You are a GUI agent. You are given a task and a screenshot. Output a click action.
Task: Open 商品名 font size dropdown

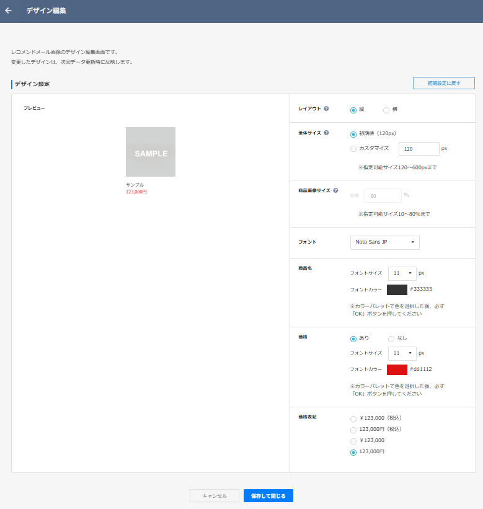pyautogui.click(x=402, y=273)
